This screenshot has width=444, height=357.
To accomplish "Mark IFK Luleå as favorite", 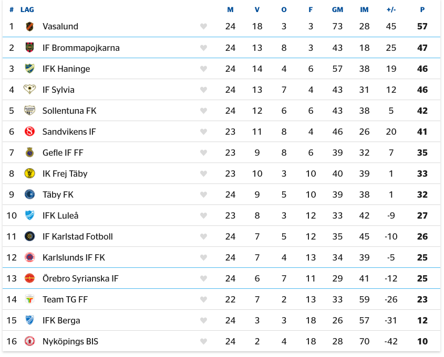I will pos(203,216).
